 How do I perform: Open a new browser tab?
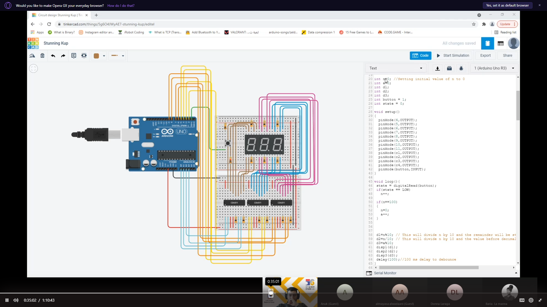point(96,15)
